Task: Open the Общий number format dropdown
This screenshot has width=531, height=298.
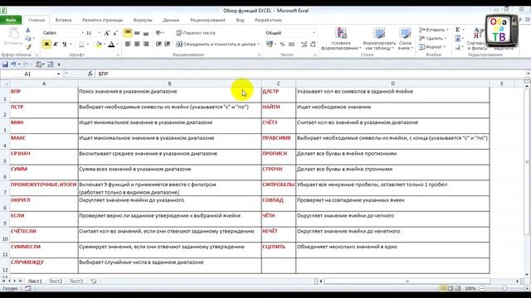Action: click(314, 33)
